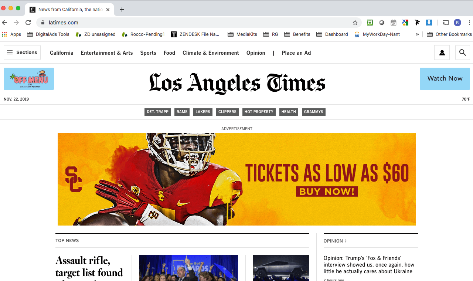Select the LAKERS topic tag
Viewport: 473px width, 281px height.
(x=203, y=112)
